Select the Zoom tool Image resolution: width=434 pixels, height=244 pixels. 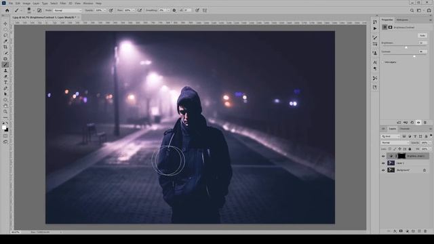(x=5, y=112)
